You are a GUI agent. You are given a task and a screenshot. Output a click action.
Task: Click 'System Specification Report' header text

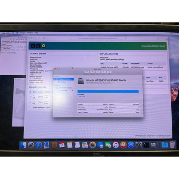[153, 46]
